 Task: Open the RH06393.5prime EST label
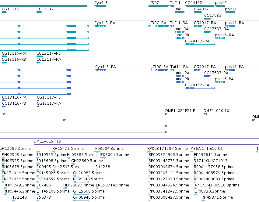(x=17, y=155)
